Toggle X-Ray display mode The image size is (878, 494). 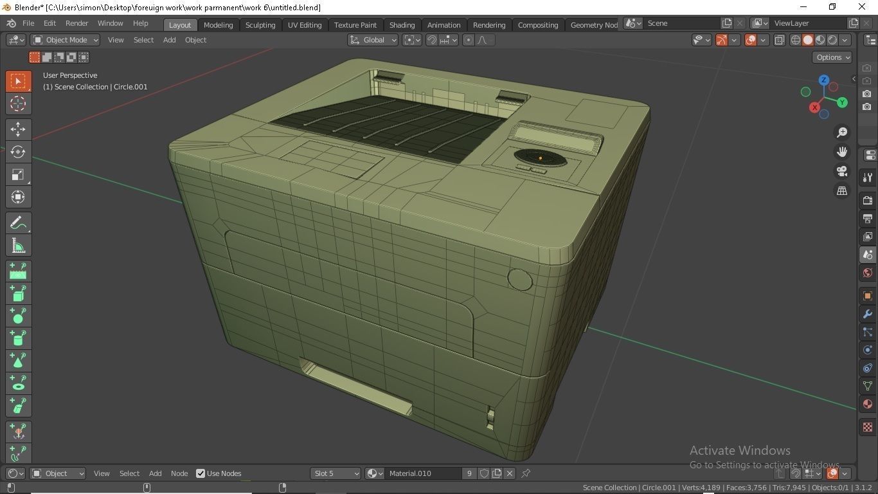pos(779,40)
